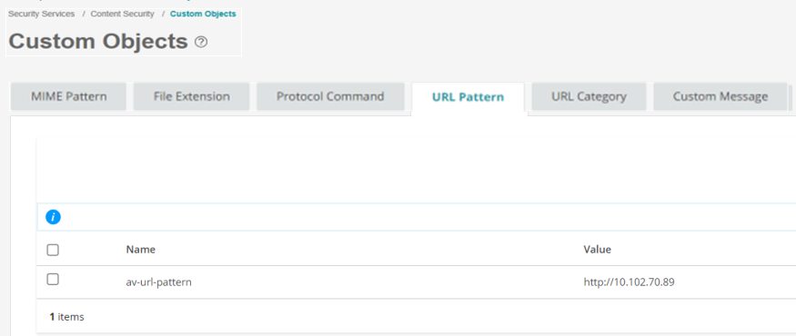Click the 1 items count label
Viewport: 796px width, 336px height.
(66, 317)
